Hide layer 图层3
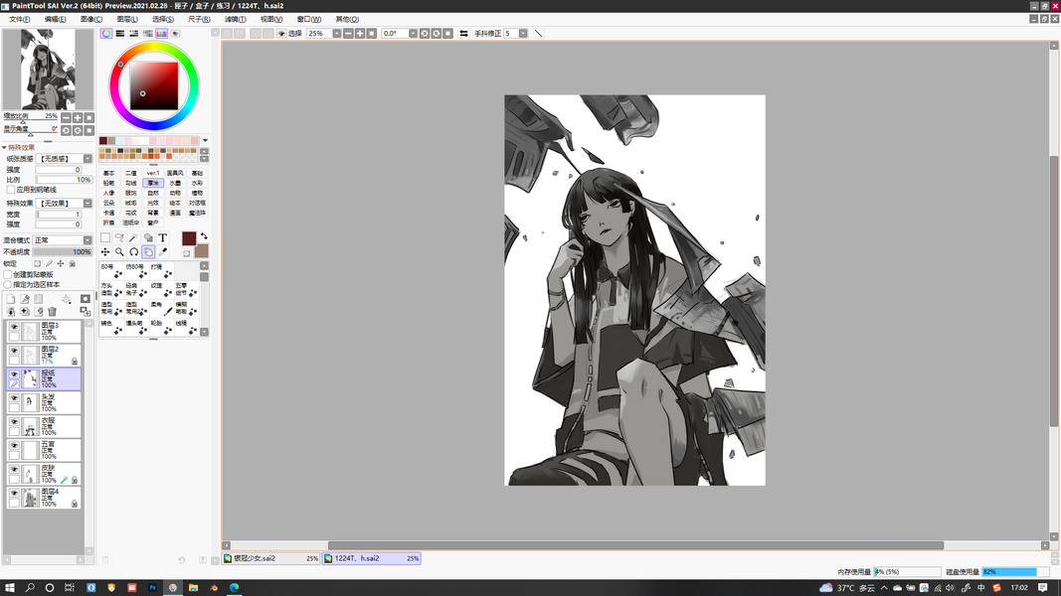Image resolution: width=1061 pixels, height=596 pixels. [x=14, y=327]
